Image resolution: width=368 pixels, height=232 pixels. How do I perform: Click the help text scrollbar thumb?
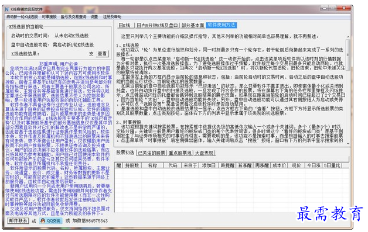tap(348, 55)
